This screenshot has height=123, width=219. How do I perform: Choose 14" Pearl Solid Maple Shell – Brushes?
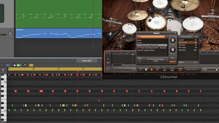click(152, 48)
